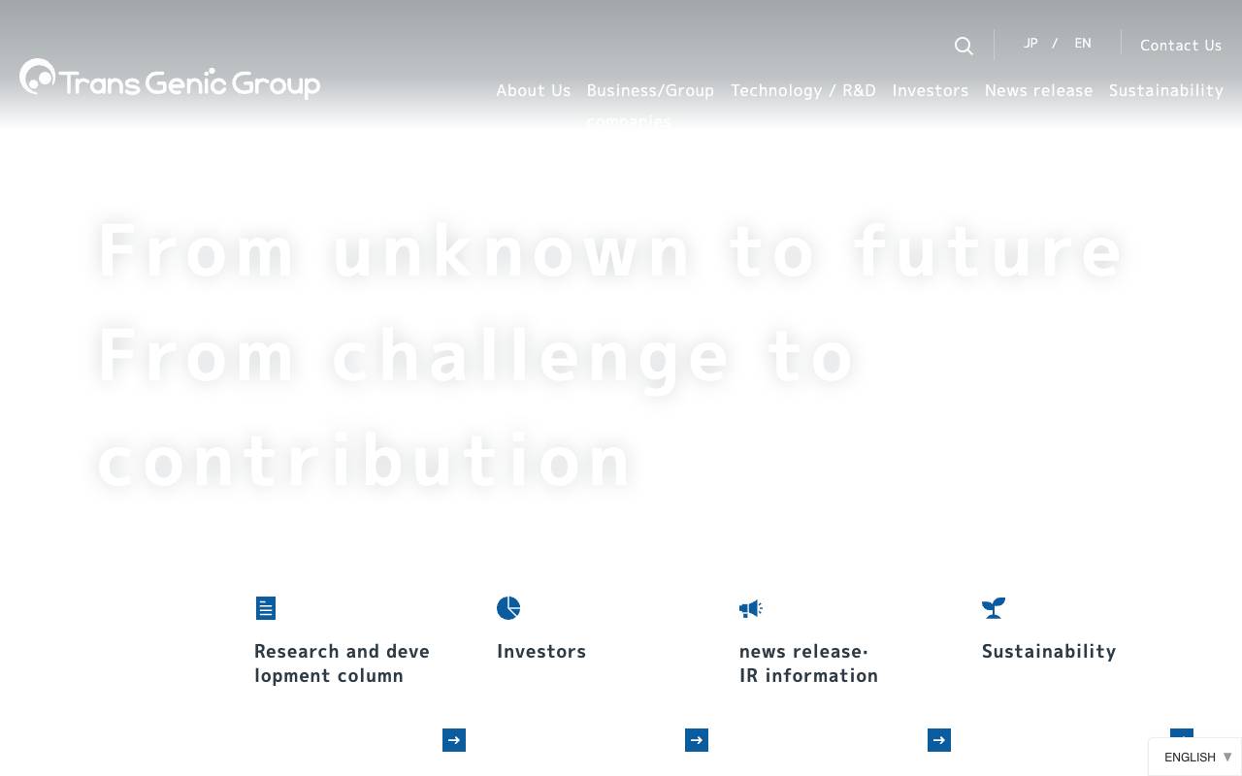Switch language to JP

click(x=1030, y=44)
